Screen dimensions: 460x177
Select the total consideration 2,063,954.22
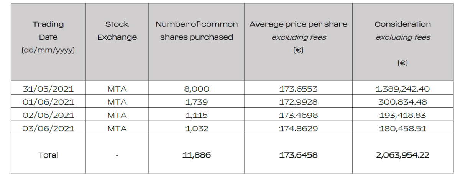pos(402,155)
